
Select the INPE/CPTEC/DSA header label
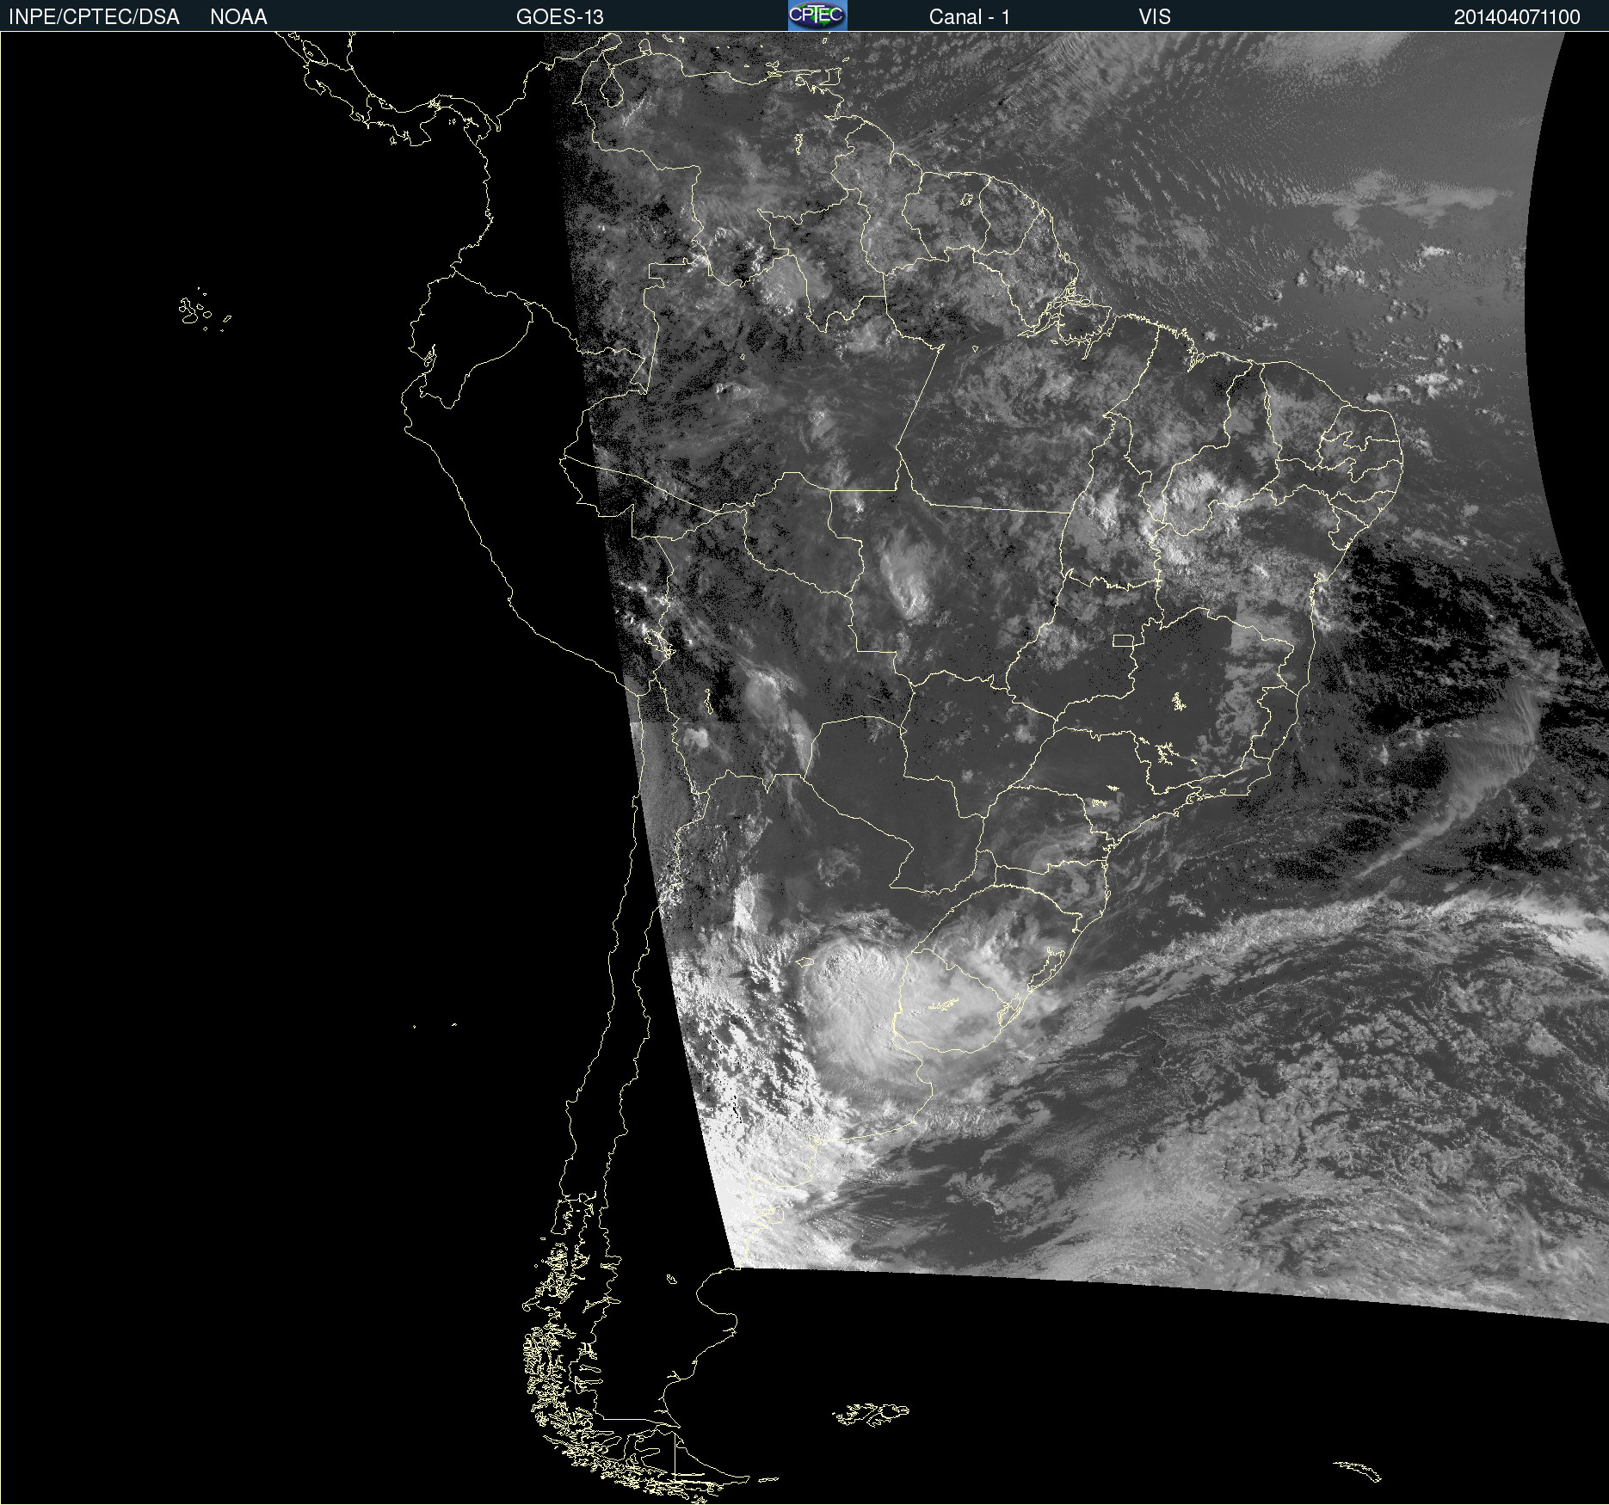click(94, 17)
